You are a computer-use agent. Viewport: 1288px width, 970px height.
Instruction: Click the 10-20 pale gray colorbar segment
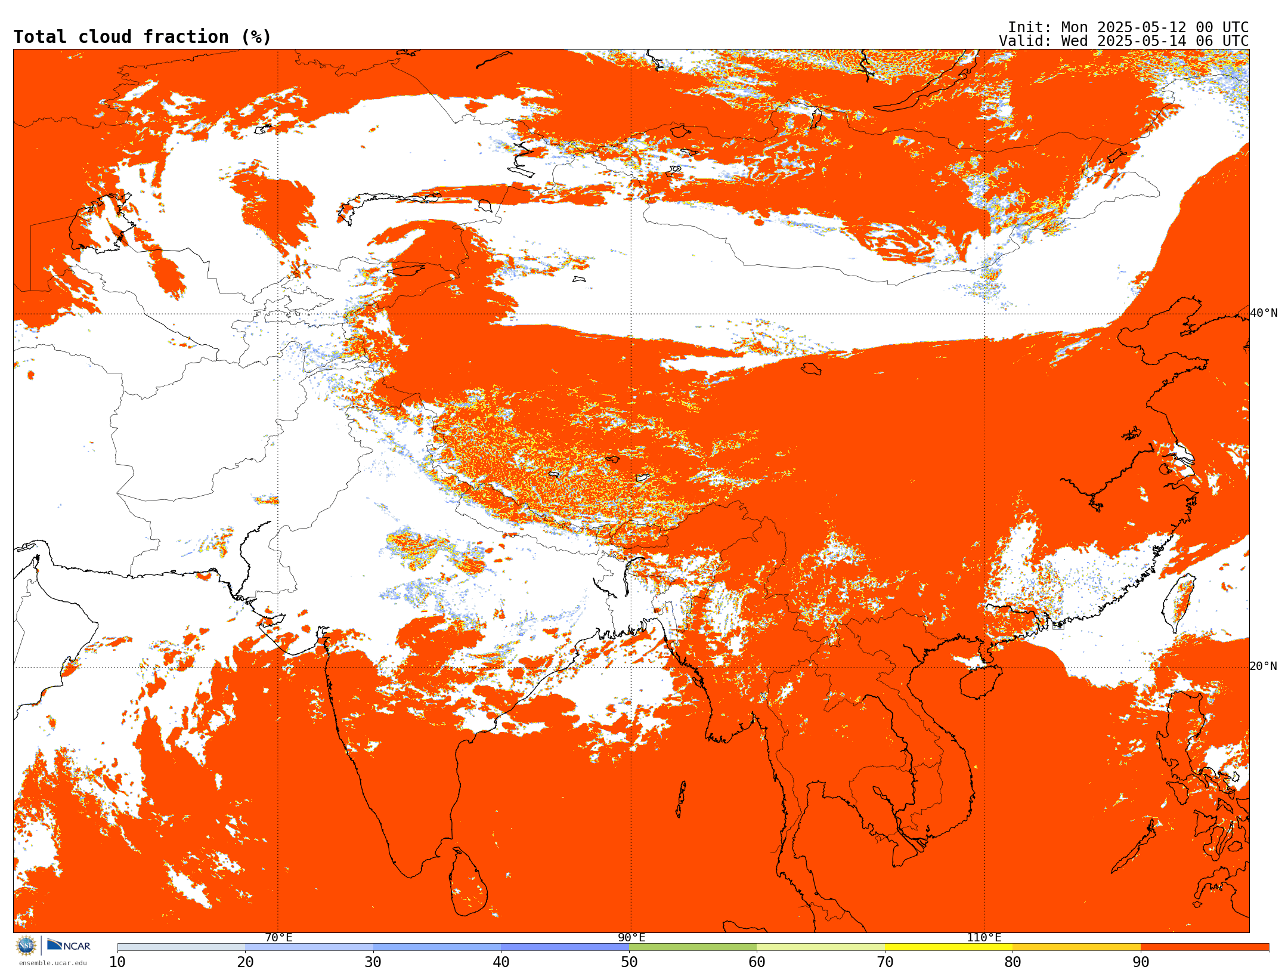tap(181, 947)
